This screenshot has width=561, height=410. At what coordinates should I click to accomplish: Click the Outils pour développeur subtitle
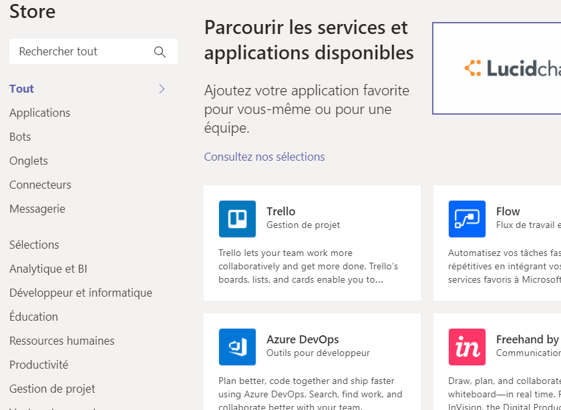pos(318,353)
